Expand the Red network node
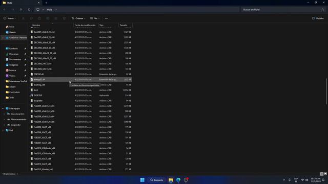This screenshot has width=328, height=184. [3, 130]
